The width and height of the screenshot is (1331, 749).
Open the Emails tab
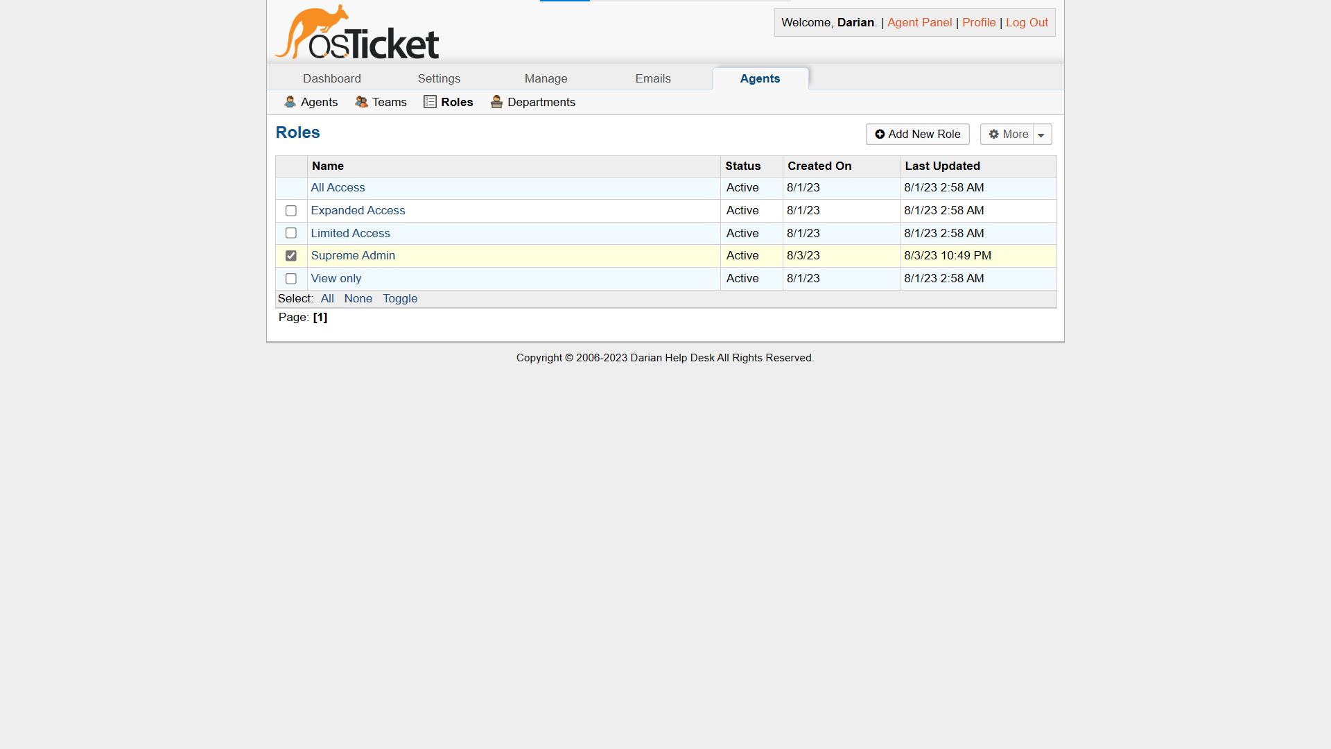click(x=652, y=78)
